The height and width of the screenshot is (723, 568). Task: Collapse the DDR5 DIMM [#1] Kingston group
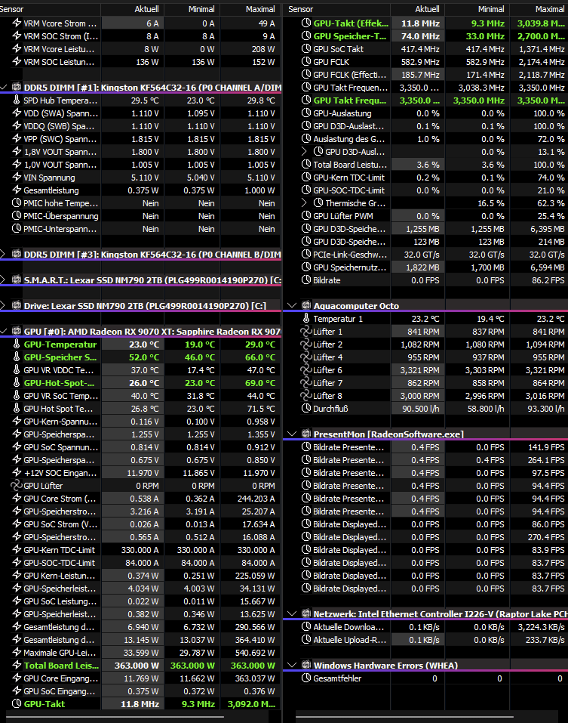coord(3,87)
